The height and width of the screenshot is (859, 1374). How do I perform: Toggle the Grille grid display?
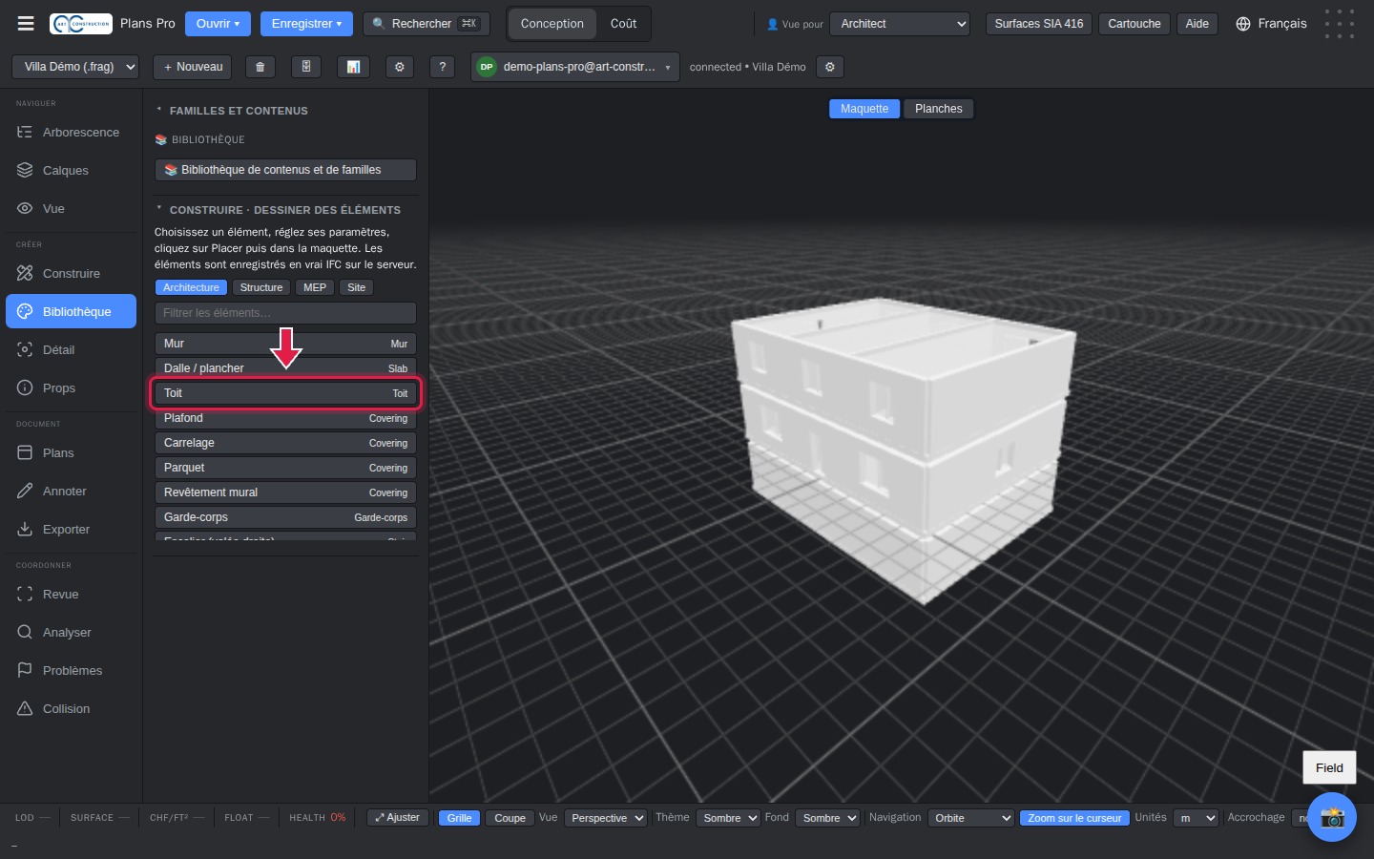tap(459, 818)
